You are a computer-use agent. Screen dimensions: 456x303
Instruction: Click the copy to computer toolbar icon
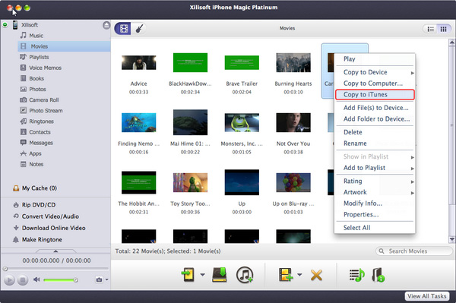[x=220, y=275]
